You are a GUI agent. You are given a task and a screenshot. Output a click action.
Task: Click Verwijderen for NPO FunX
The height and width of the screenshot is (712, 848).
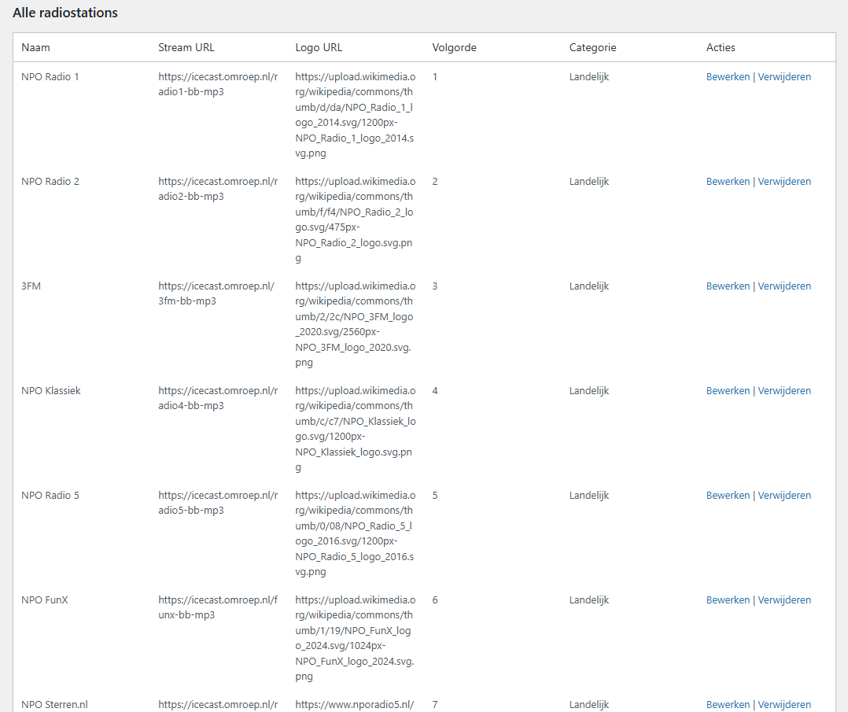tap(784, 600)
